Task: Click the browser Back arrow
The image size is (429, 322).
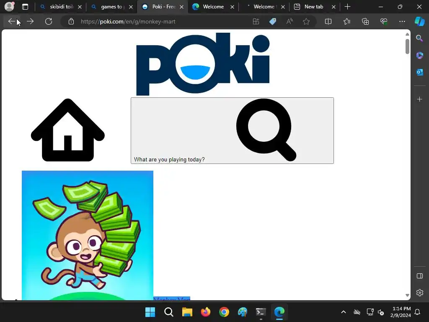Action: click(x=11, y=21)
